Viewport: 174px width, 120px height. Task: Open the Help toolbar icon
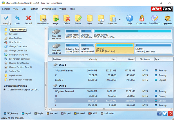pos(130,20)
